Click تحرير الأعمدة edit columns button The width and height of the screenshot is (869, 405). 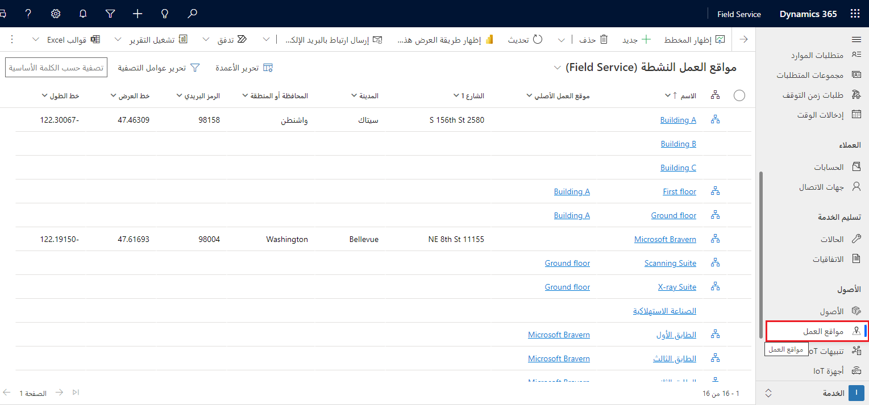click(x=245, y=68)
